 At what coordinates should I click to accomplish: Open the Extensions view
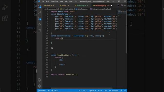(39, 31)
